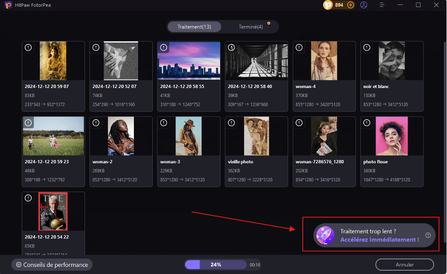Click the info icon on 2024-12-12 20 52 07 card

(x=96, y=47)
